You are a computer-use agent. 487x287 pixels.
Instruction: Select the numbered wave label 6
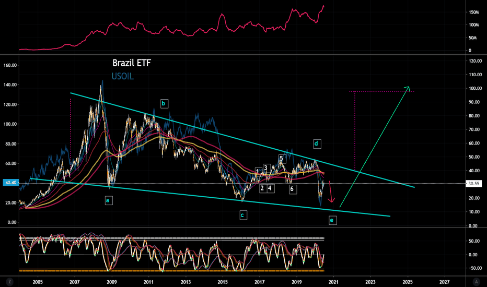click(x=292, y=189)
